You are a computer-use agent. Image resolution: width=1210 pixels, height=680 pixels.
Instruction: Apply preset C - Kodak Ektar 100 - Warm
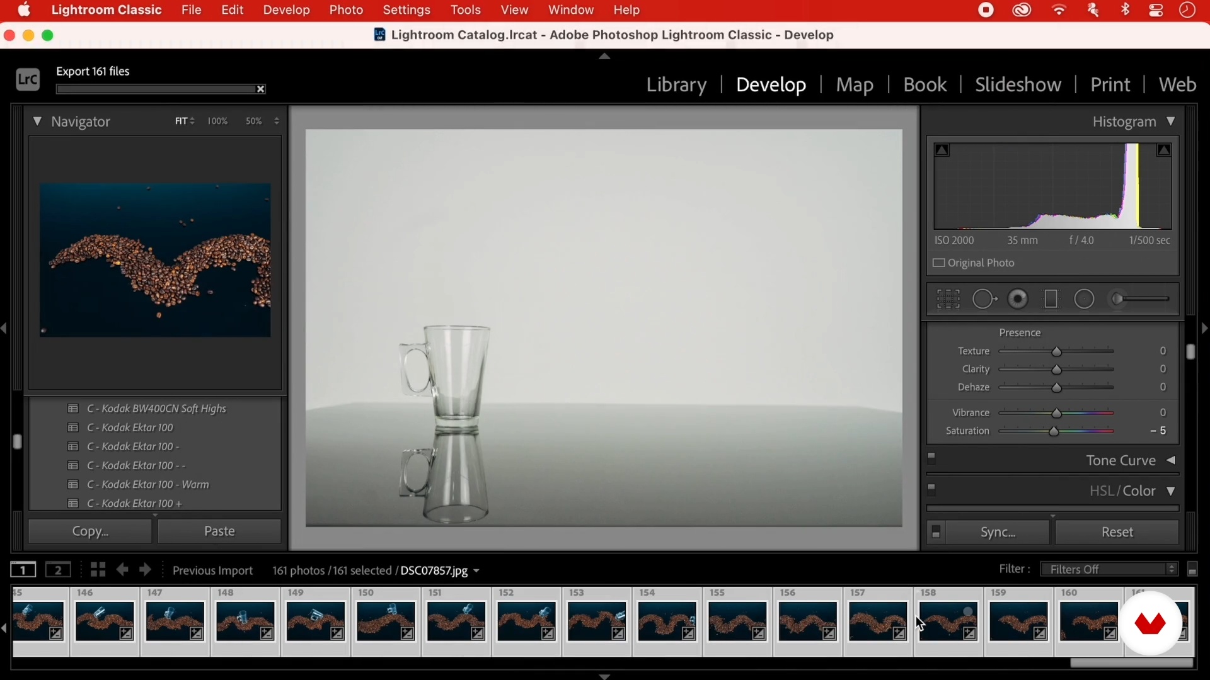point(148,484)
